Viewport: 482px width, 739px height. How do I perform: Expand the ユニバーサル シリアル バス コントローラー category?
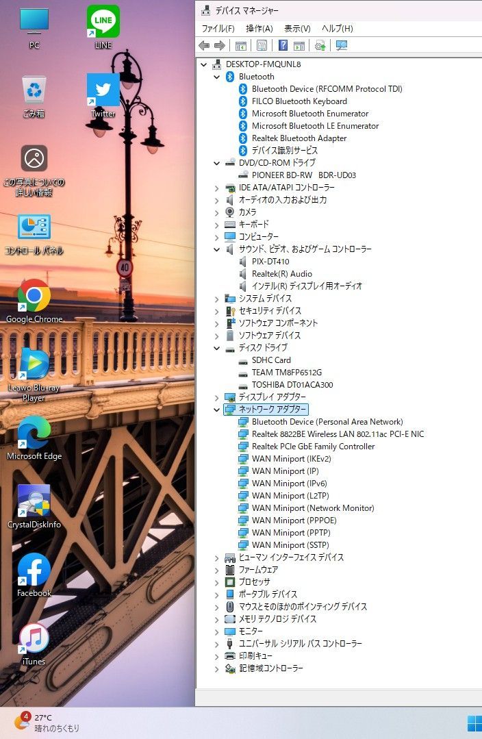click(x=217, y=644)
